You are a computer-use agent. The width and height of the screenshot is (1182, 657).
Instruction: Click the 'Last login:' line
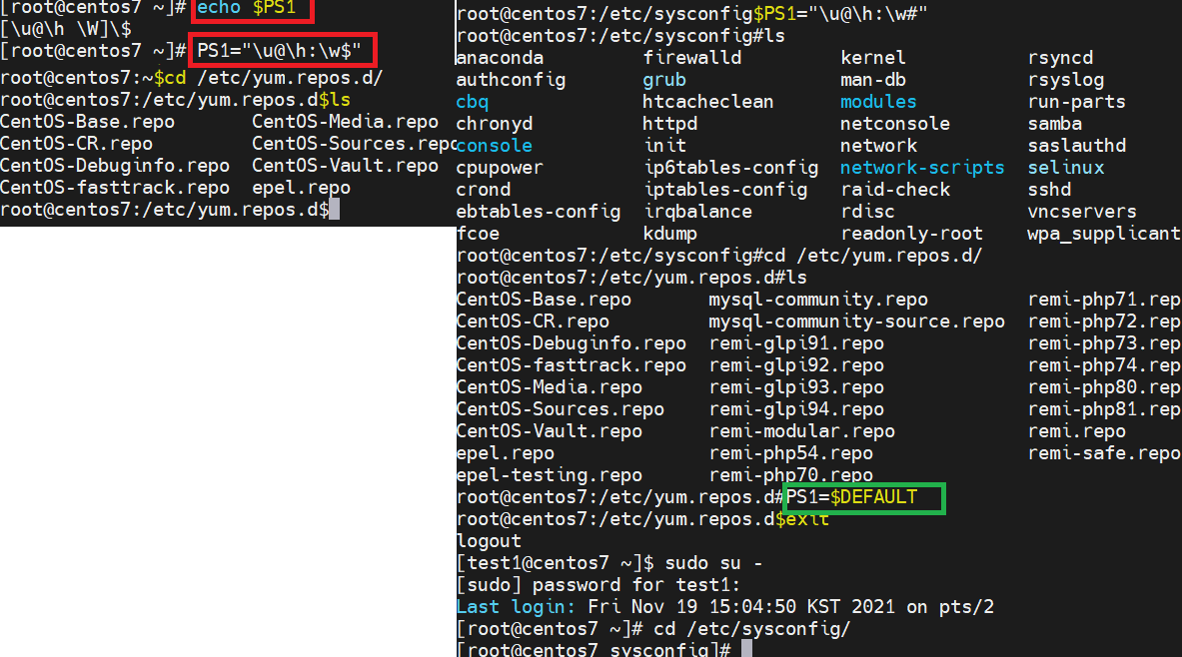(725, 606)
